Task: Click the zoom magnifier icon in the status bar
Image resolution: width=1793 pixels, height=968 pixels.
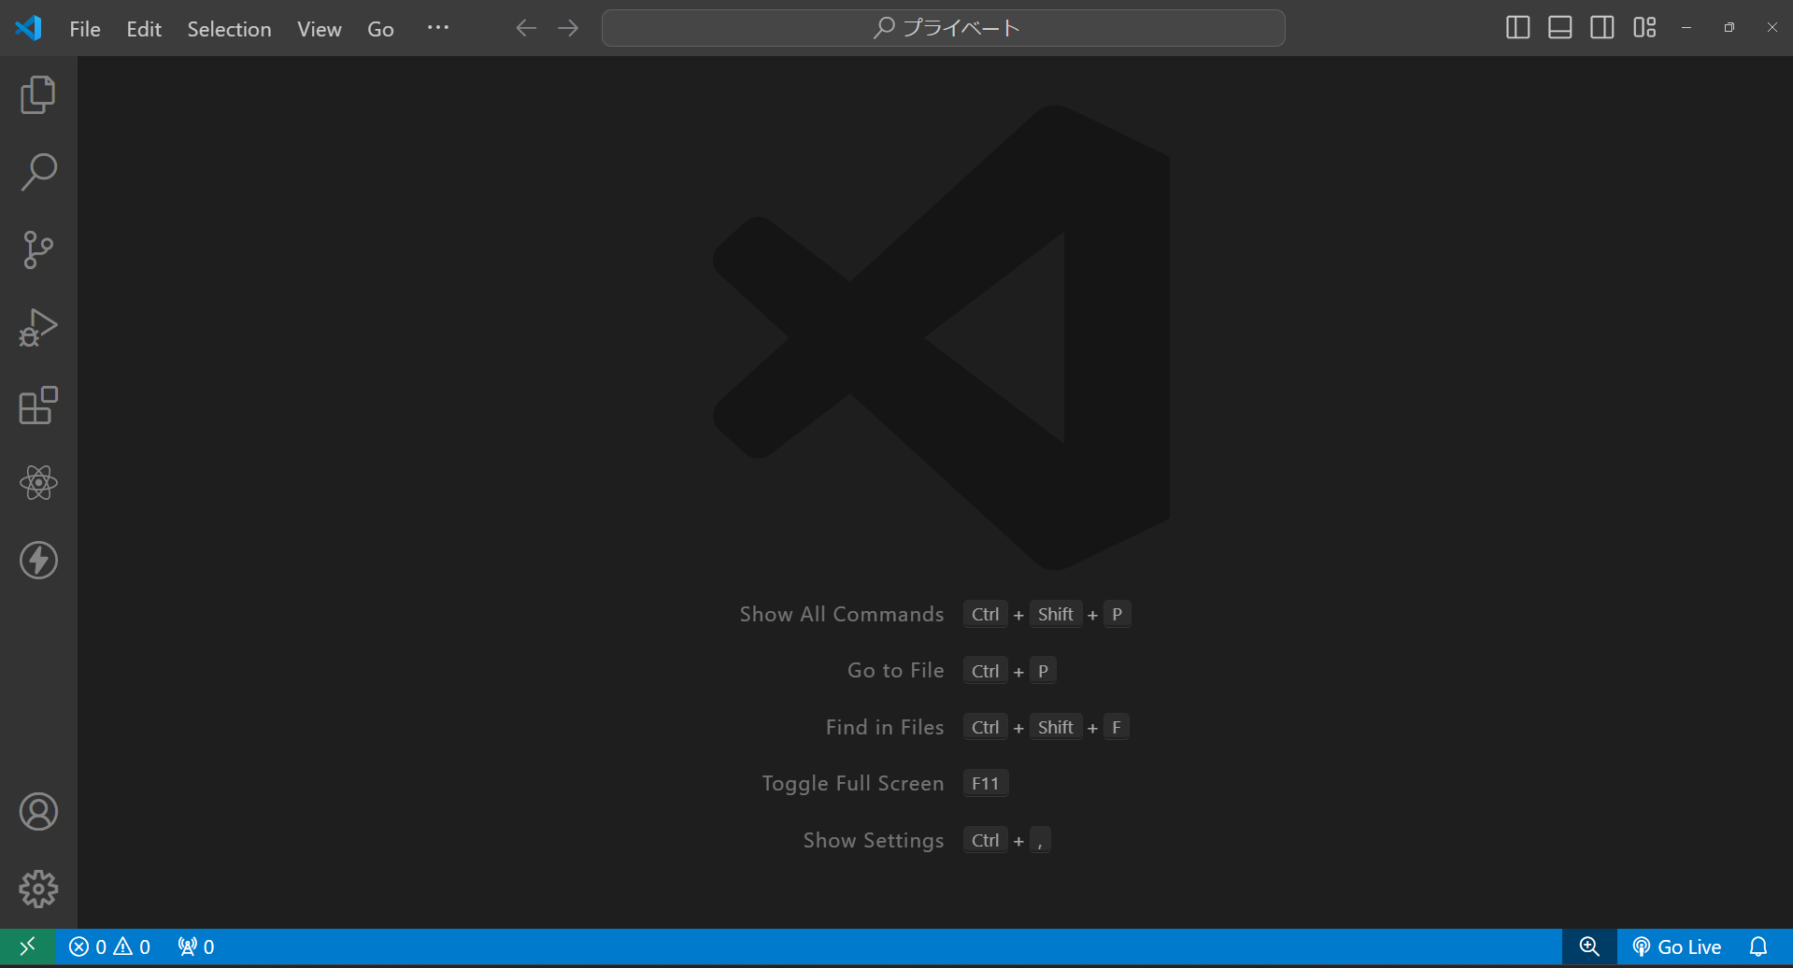Action: click(1589, 946)
